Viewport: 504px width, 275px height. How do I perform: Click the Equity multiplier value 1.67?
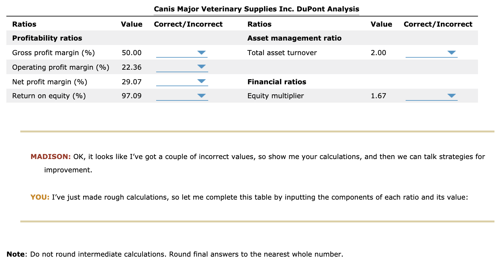[378, 96]
